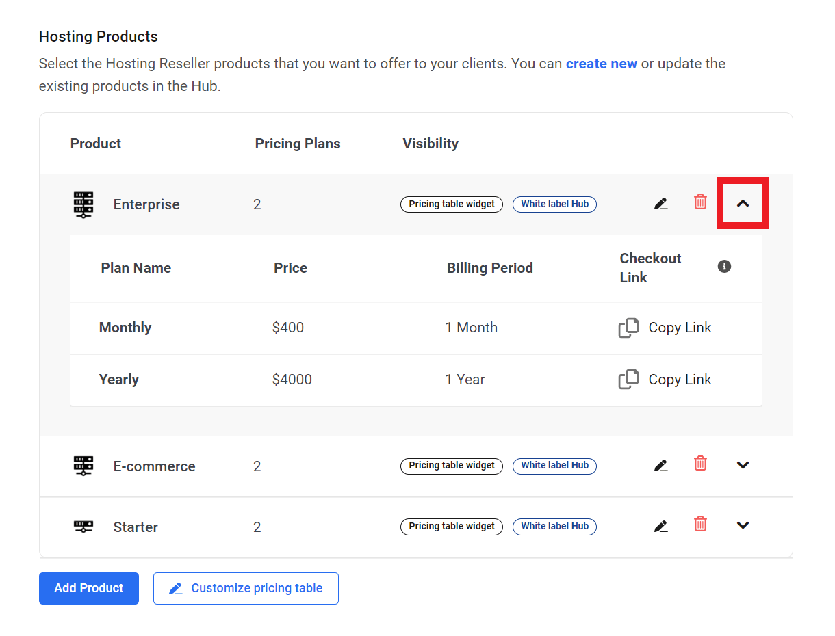Click the Checkout Link column header
835x636 pixels.
pyautogui.click(x=651, y=268)
